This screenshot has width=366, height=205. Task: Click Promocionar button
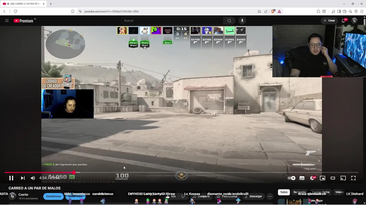[x=227, y=196]
